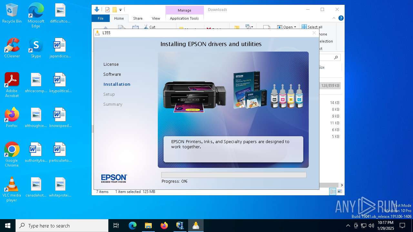Open the Skype desktop shortcut
Image resolution: width=413 pixels, height=232 pixels.
(x=36, y=48)
